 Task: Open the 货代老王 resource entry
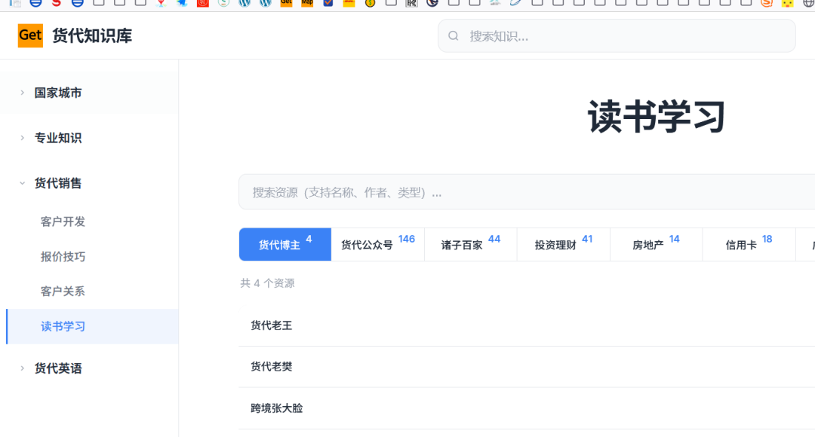point(270,325)
